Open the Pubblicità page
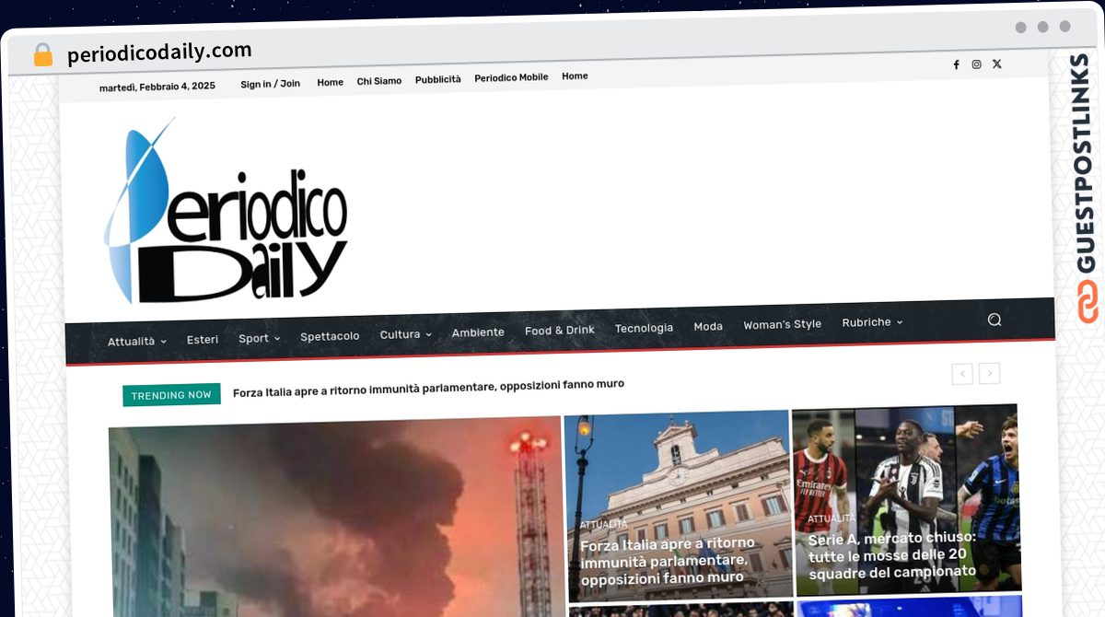1105x617 pixels. [437, 79]
